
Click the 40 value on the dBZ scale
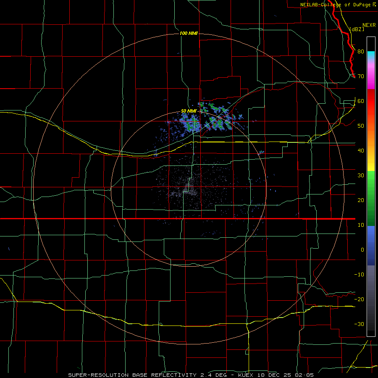[x=361, y=151]
